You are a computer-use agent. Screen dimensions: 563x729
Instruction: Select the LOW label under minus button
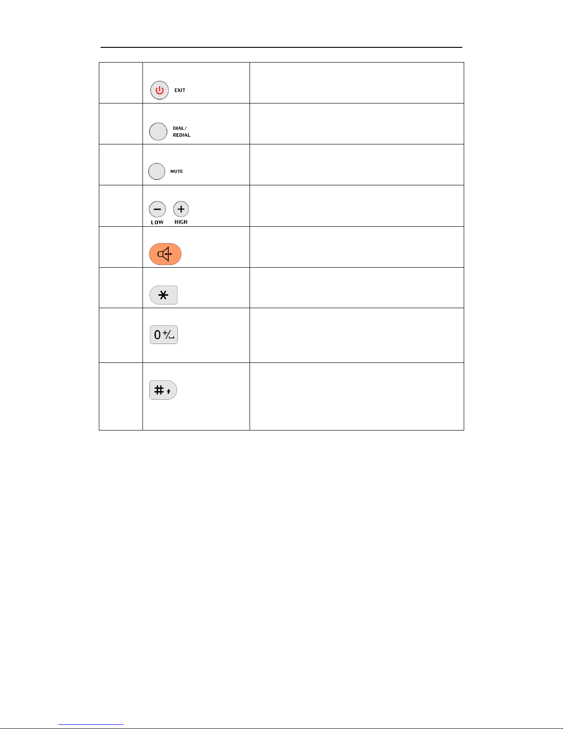coord(157,222)
